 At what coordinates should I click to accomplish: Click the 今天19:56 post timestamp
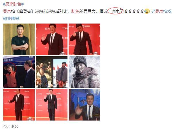click(x=11, y=127)
